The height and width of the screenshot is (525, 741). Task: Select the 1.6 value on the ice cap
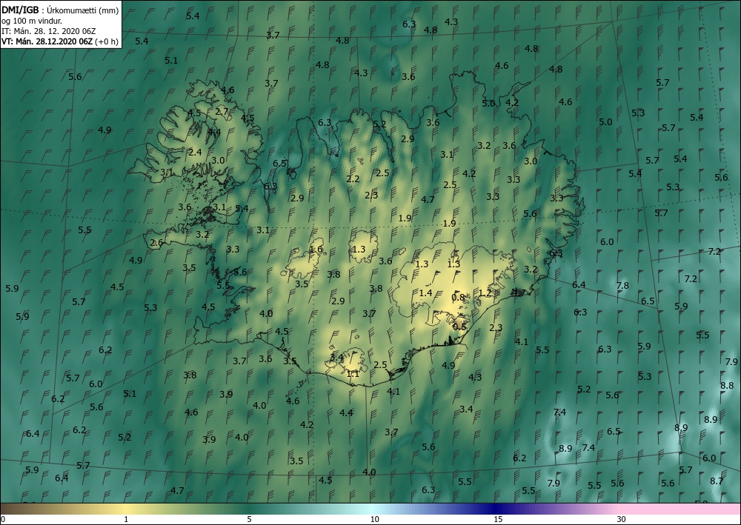pos(316,250)
